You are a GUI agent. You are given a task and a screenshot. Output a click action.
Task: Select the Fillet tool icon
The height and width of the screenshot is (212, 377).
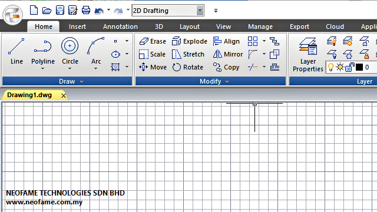[253, 54]
